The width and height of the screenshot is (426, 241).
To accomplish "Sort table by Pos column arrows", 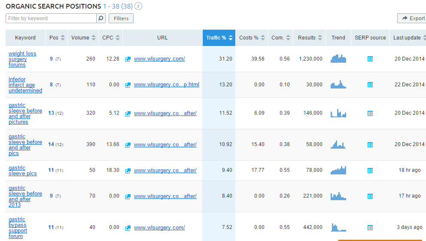I will (63, 38).
